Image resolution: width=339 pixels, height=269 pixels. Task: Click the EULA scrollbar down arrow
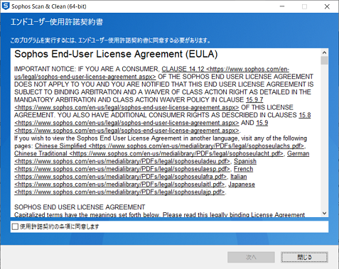click(x=324, y=214)
